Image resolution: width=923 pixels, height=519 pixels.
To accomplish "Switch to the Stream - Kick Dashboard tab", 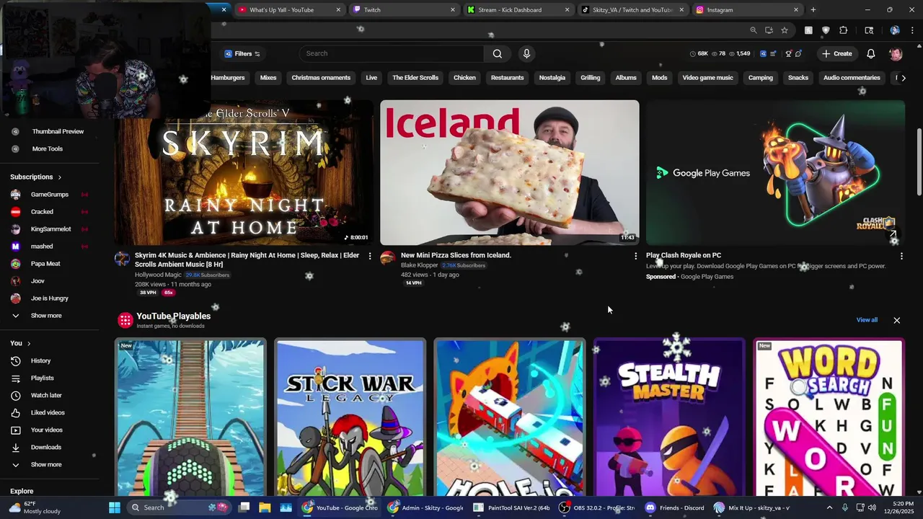I will (x=518, y=10).
